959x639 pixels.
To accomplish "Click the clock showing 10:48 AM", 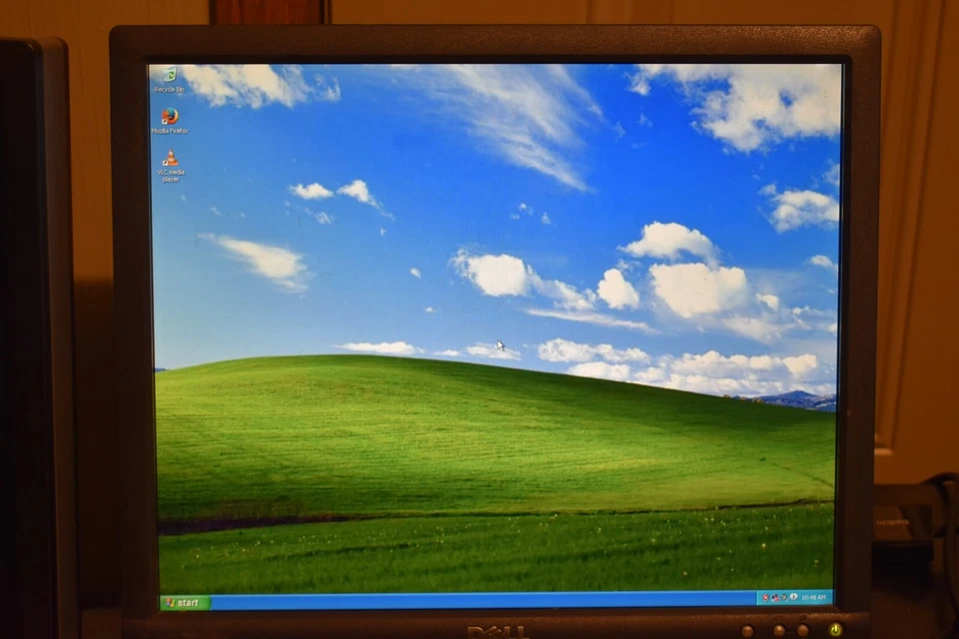I will [813, 597].
